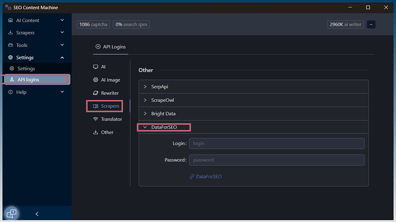Expand the ScrapeOwl section
Image resolution: width=396 pixels, height=222 pixels.
coord(254,100)
